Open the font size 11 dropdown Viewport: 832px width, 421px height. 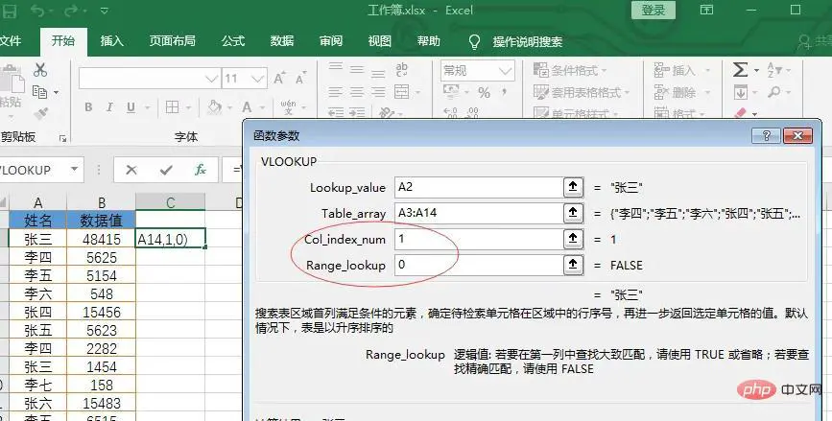[x=258, y=79]
